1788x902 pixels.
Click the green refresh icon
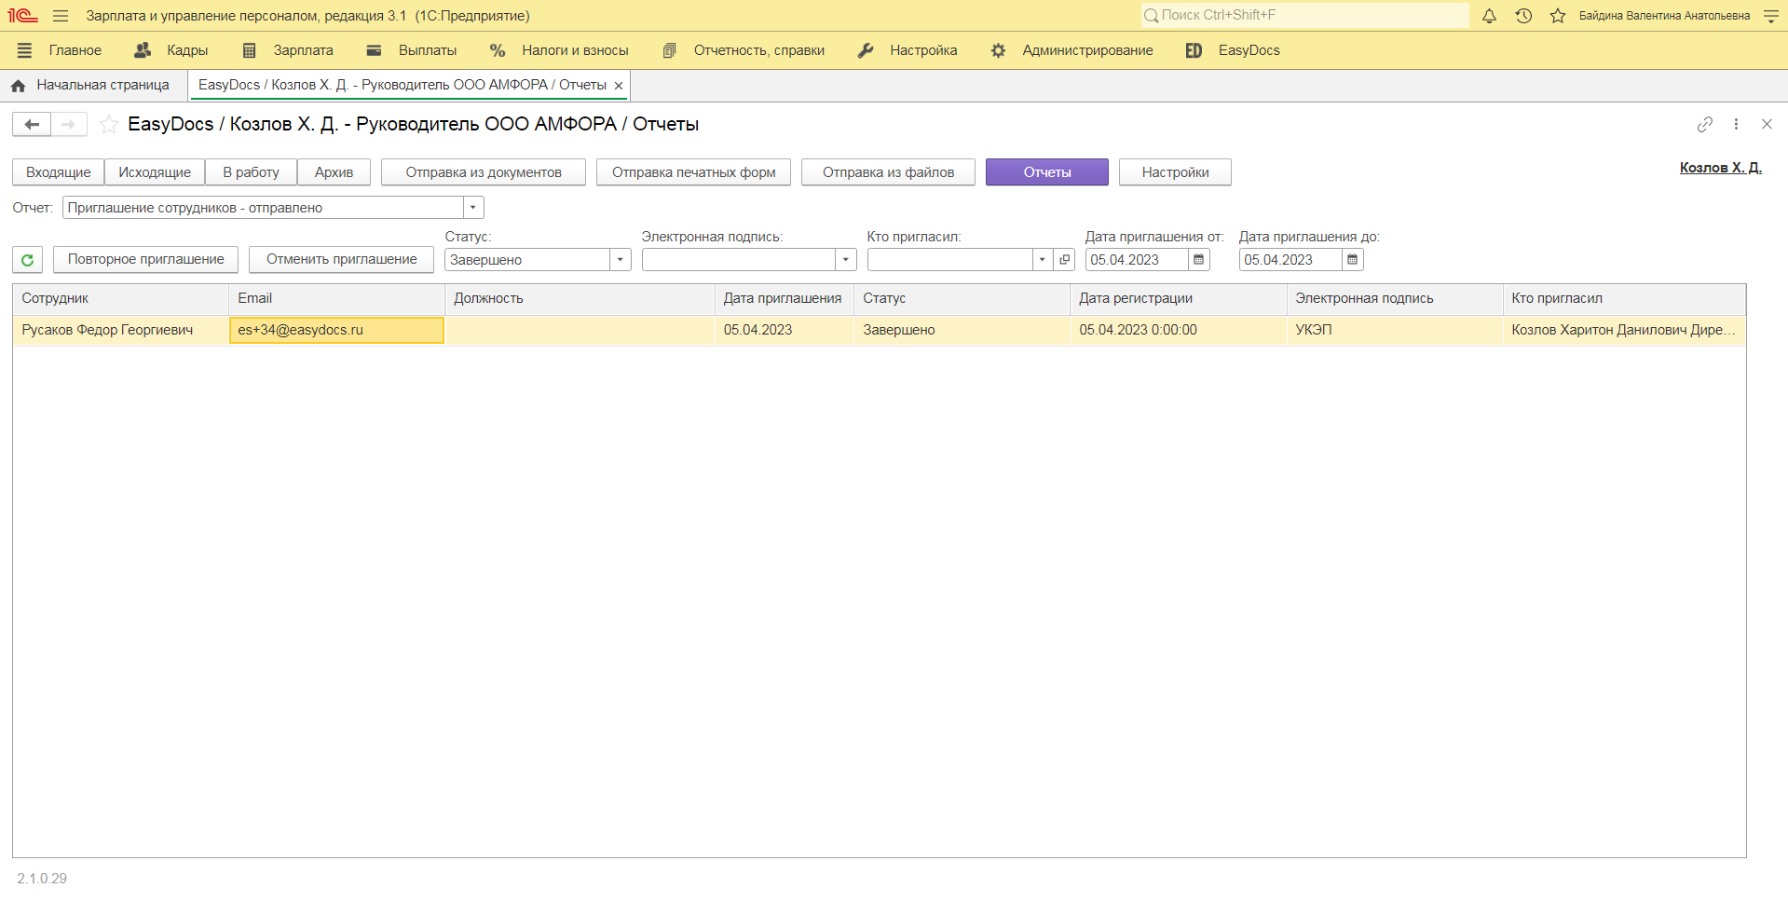point(27,260)
